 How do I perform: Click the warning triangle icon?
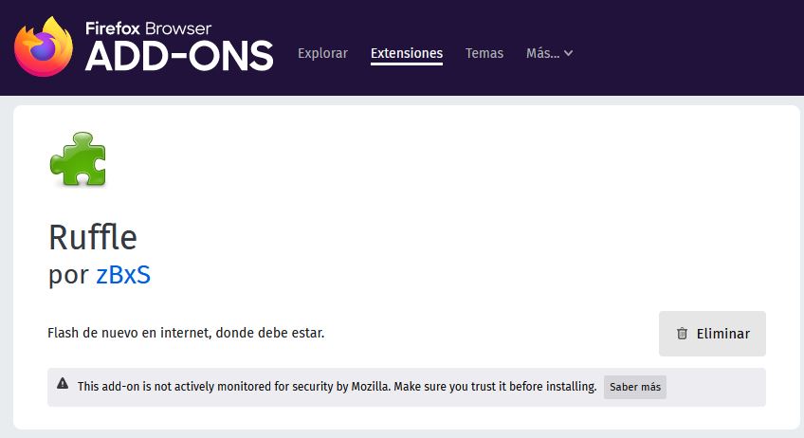pyautogui.click(x=63, y=384)
